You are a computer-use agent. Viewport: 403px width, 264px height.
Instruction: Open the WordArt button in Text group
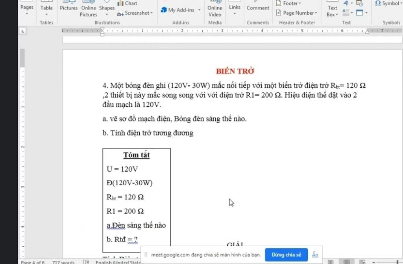pyautogui.click(x=348, y=3)
